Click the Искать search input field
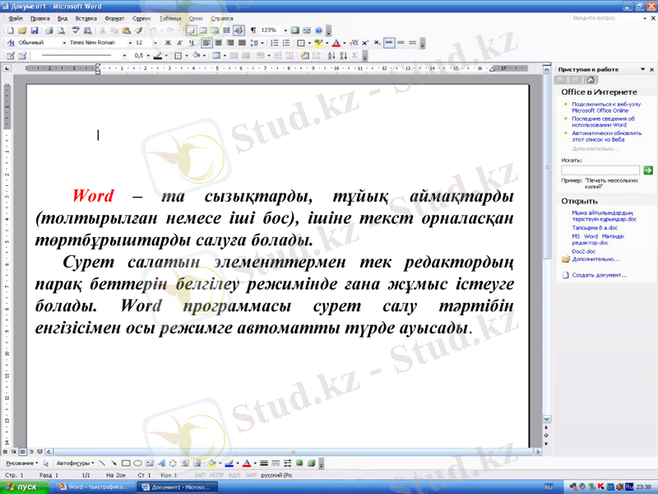The image size is (658, 494). point(600,170)
